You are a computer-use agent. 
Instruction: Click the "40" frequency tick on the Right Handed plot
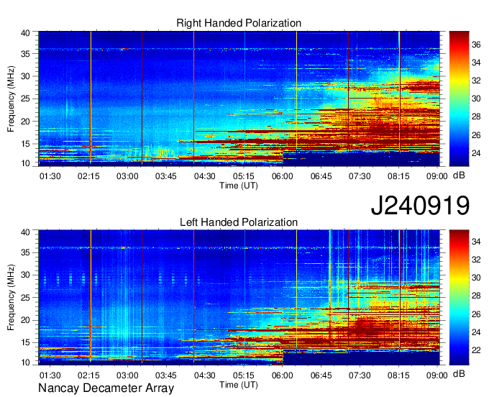26,33
